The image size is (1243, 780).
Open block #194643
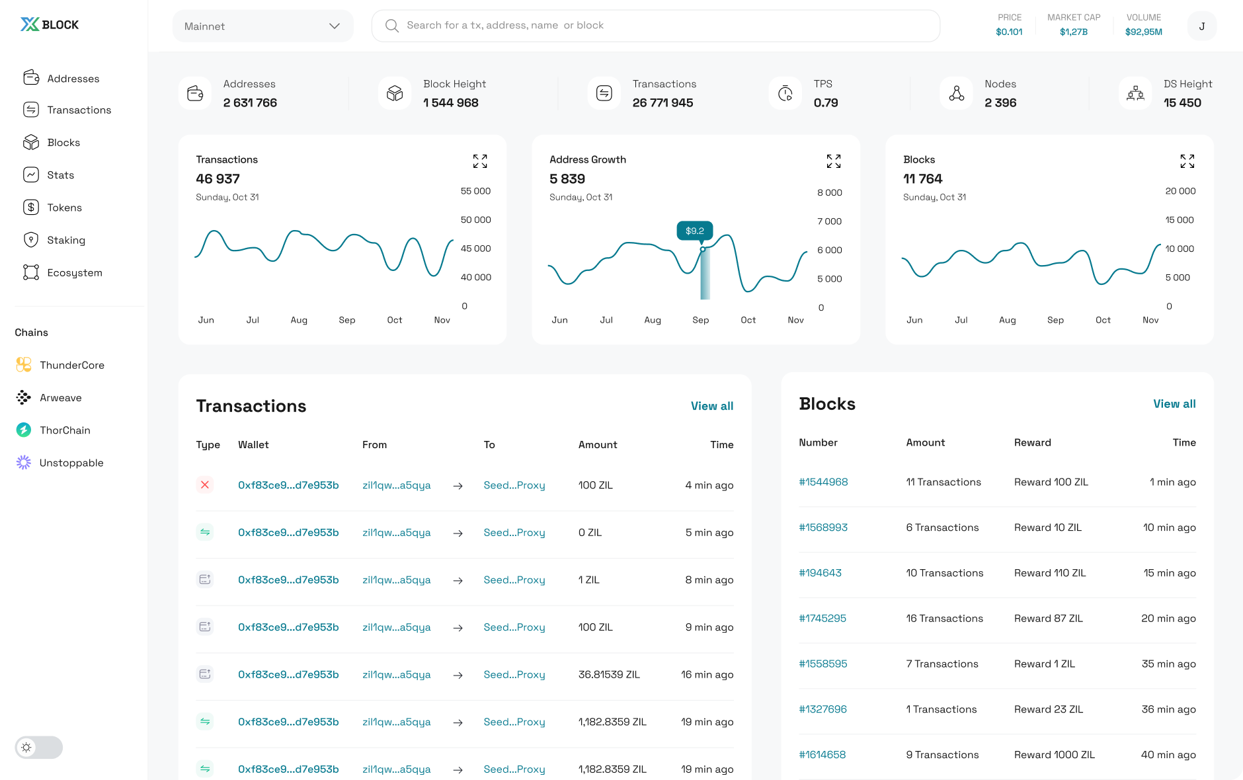pos(821,573)
